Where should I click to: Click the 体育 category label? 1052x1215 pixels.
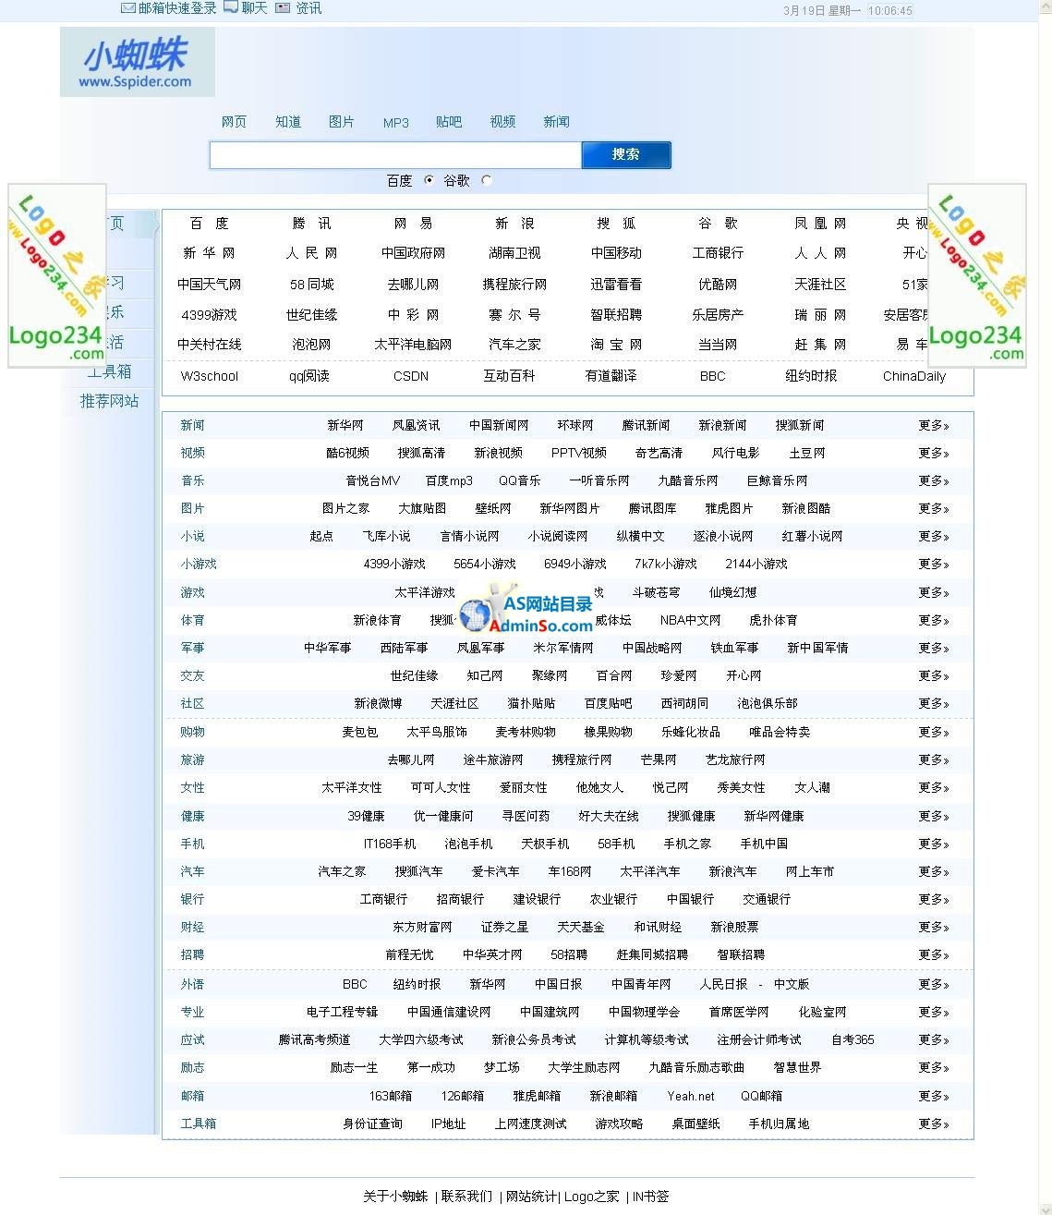(x=192, y=621)
